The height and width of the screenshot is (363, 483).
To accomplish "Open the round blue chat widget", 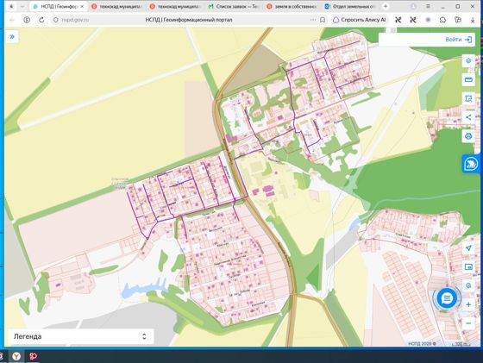I will coord(447,298).
